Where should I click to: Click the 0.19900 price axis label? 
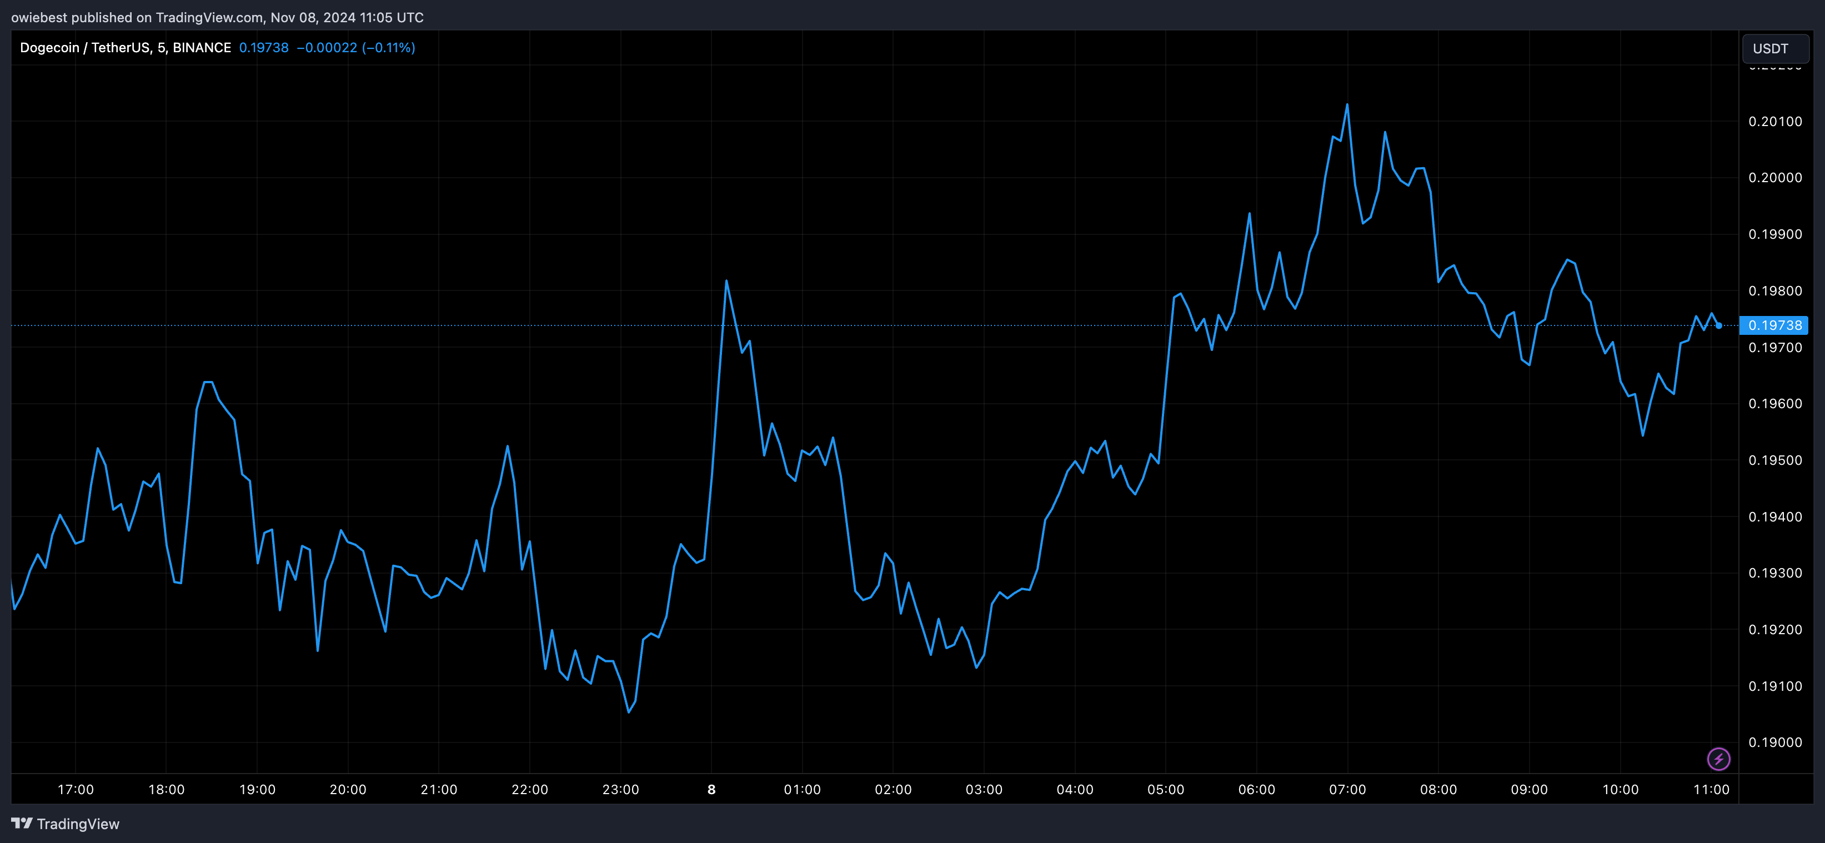[x=1774, y=234]
